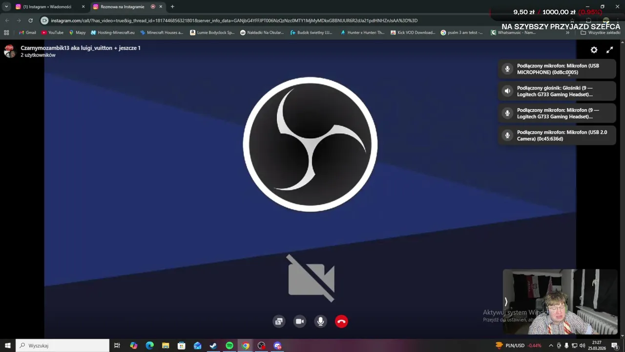This screenshot has height=352, width=625.
Task: Open the tab search dropdown arrow
Action: coord(6,7)
